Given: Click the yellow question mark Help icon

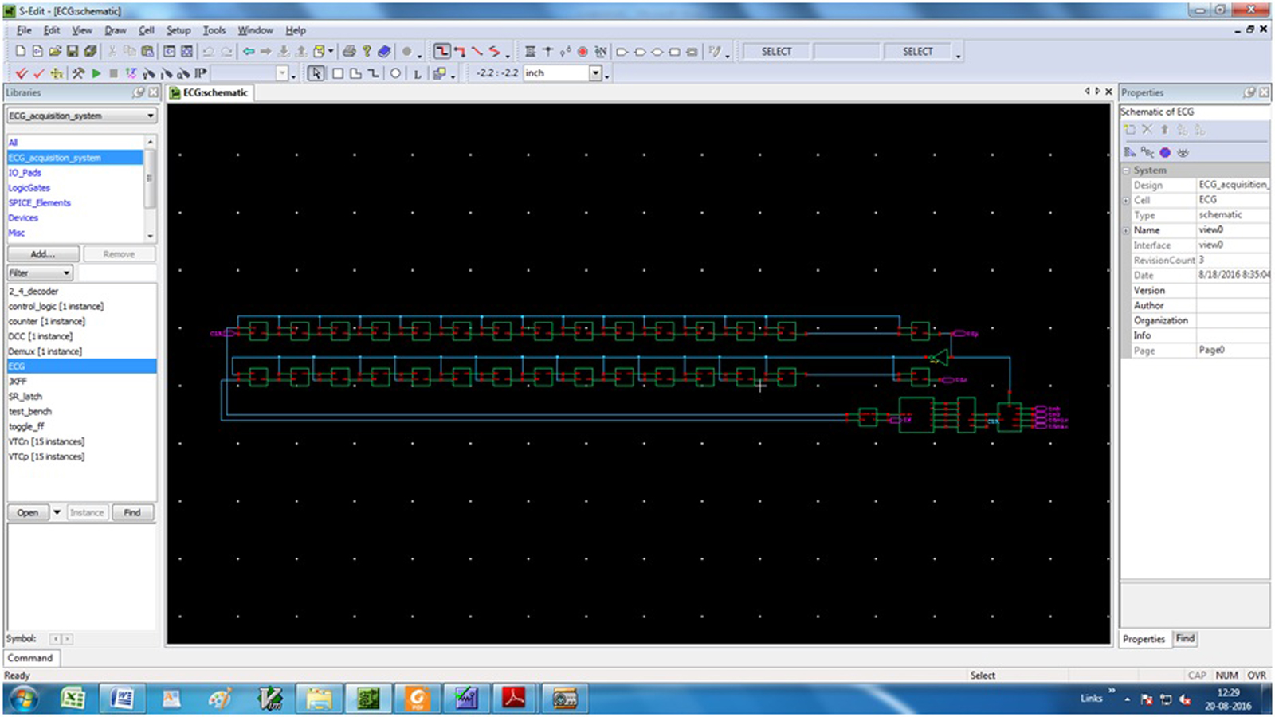Looking at the screenshot, I should 367,51.
